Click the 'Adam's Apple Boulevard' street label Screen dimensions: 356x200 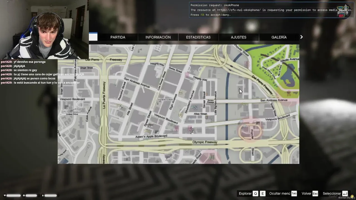tap(151, 136)
